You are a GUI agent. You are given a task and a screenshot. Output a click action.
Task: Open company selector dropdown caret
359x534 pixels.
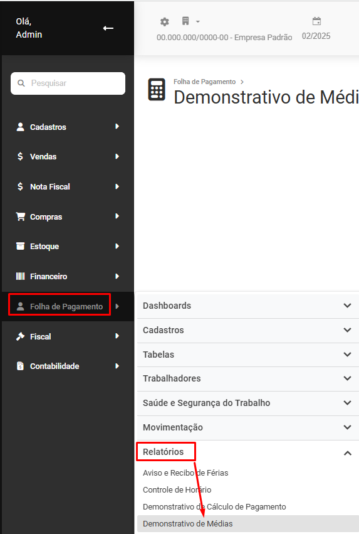(x=198, y=22)
